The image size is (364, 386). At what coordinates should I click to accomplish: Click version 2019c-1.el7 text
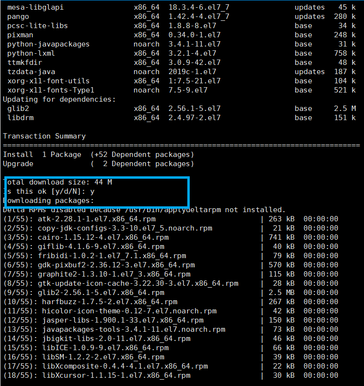coord(192,72)
